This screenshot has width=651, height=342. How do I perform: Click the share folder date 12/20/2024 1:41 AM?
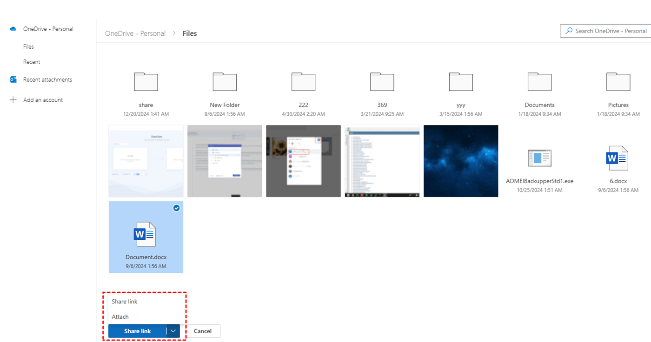[146, 114]
